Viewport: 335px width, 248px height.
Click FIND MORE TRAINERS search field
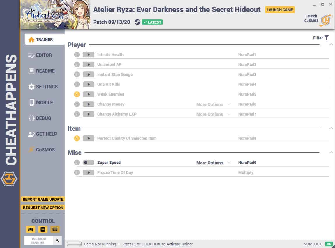pos(38,240)
